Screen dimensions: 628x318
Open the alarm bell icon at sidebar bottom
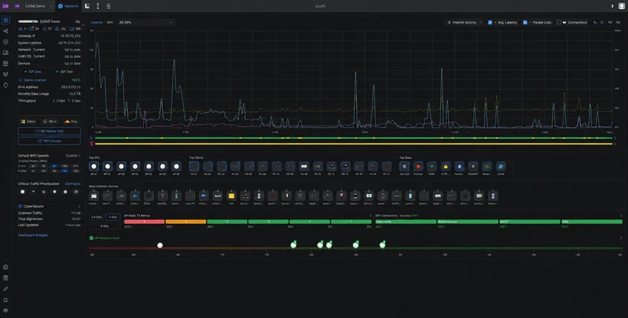pyautogui.click(x=5, y=300)
